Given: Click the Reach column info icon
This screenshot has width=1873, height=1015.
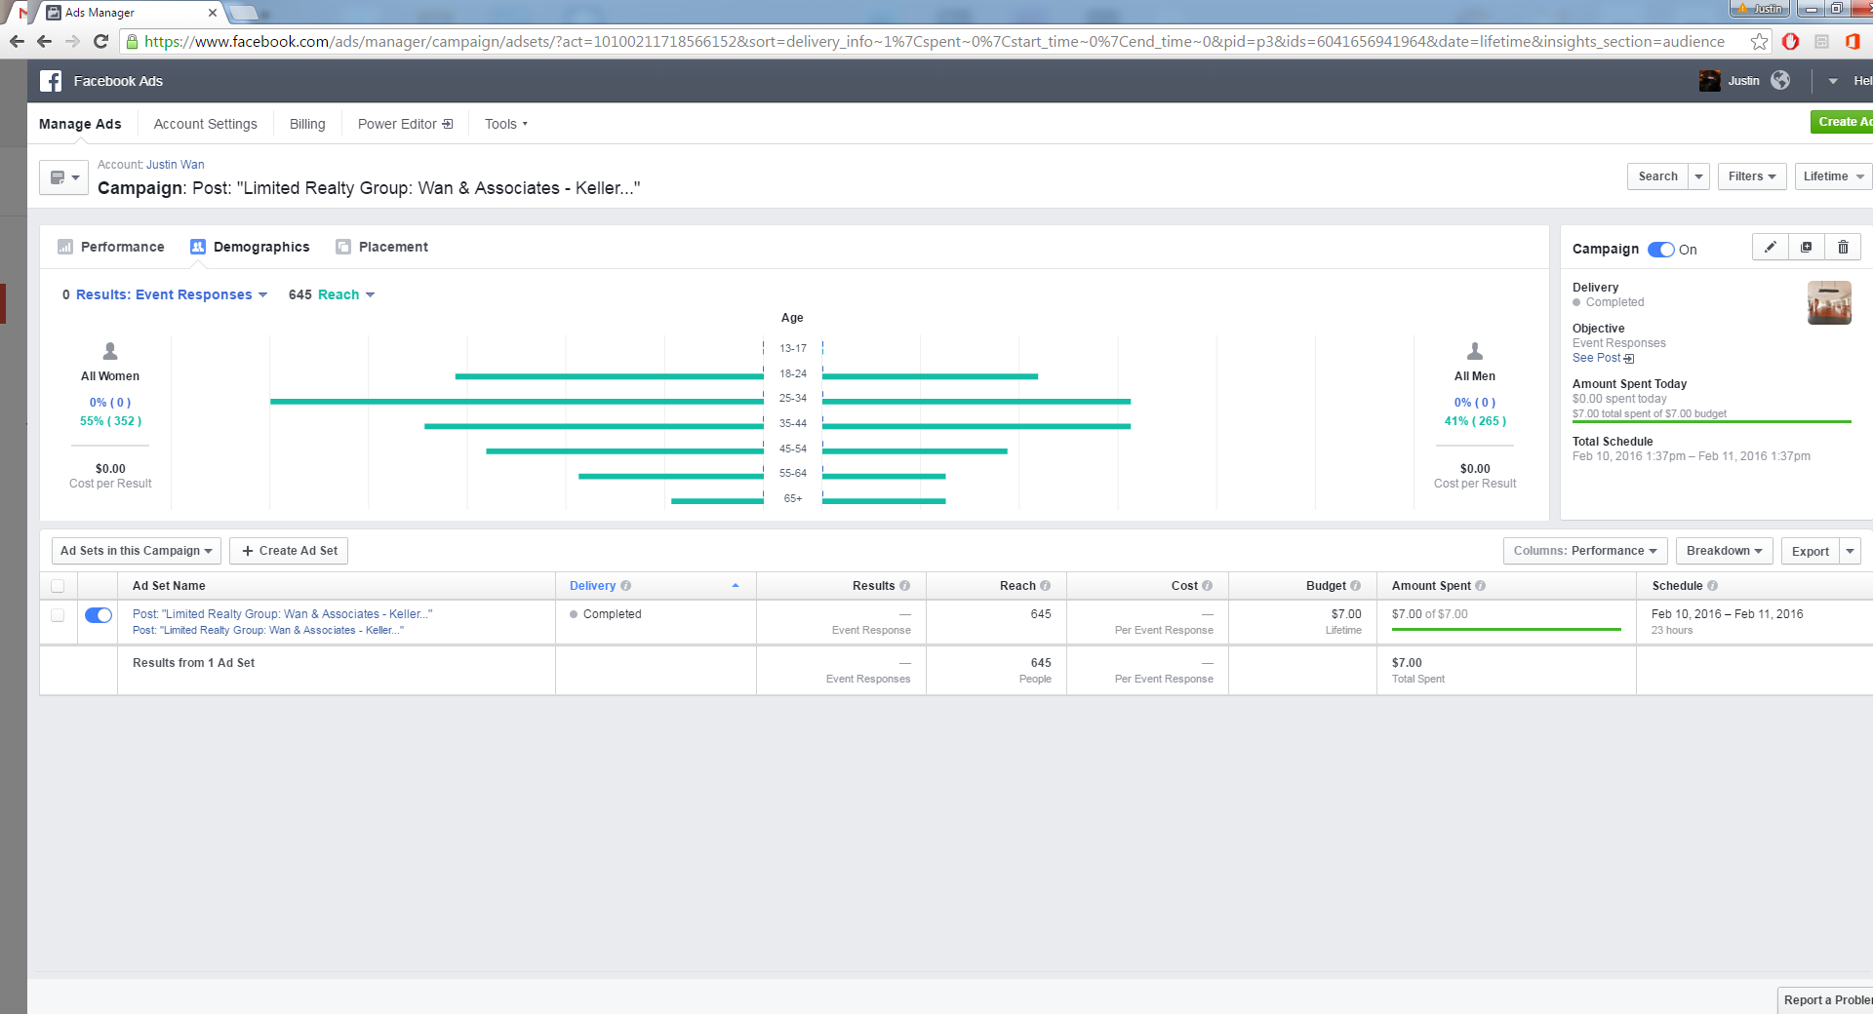Looking at the screenshot, I should point(1045,586).
